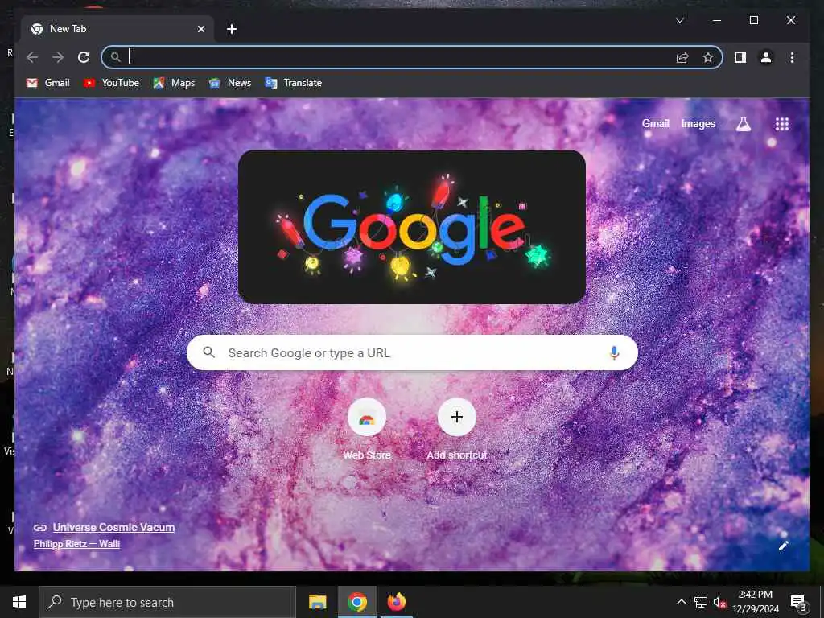Image resolution: width=824 pixels, height=618 pixels.
Task: Open the notification action center
Action: click(x=798, y=602)
